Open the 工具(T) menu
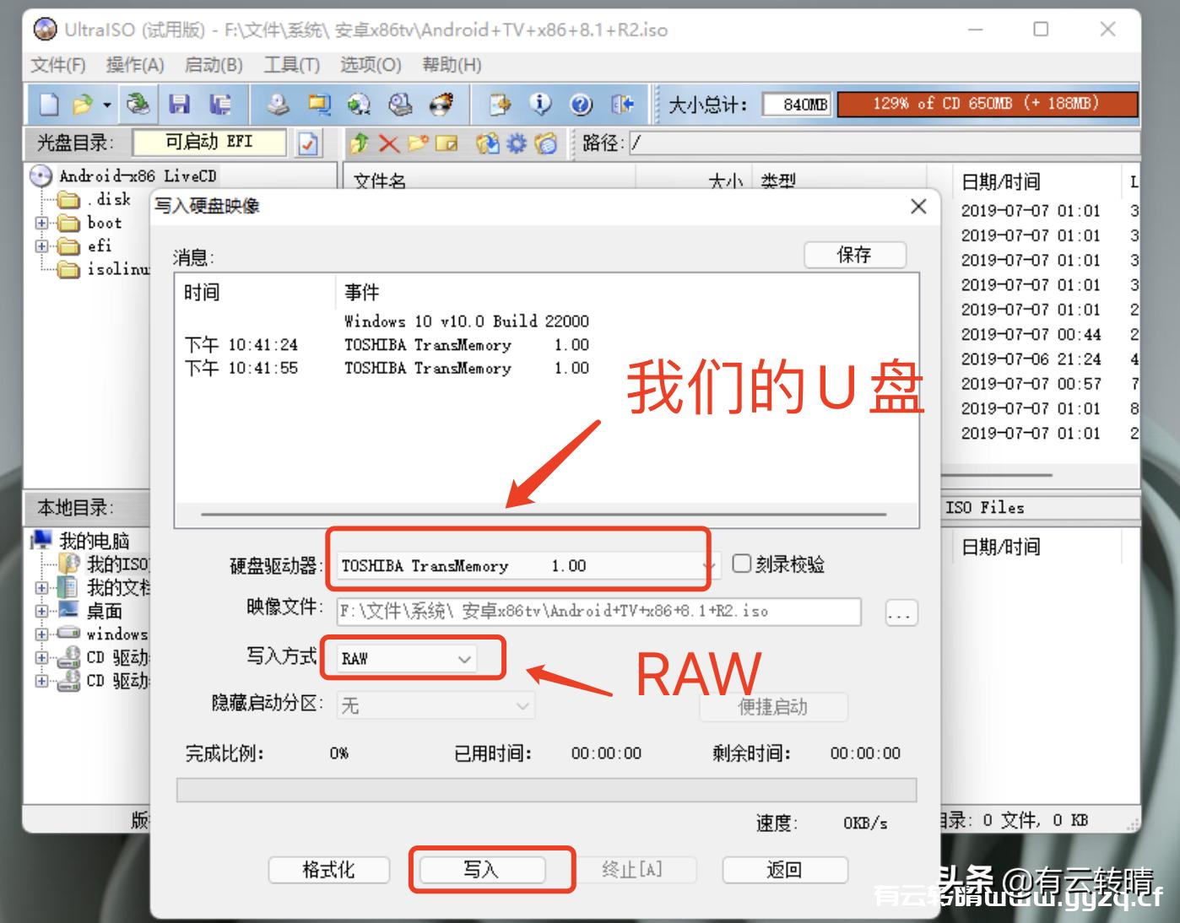This screenshot has width=1180, height=923. 291,65
